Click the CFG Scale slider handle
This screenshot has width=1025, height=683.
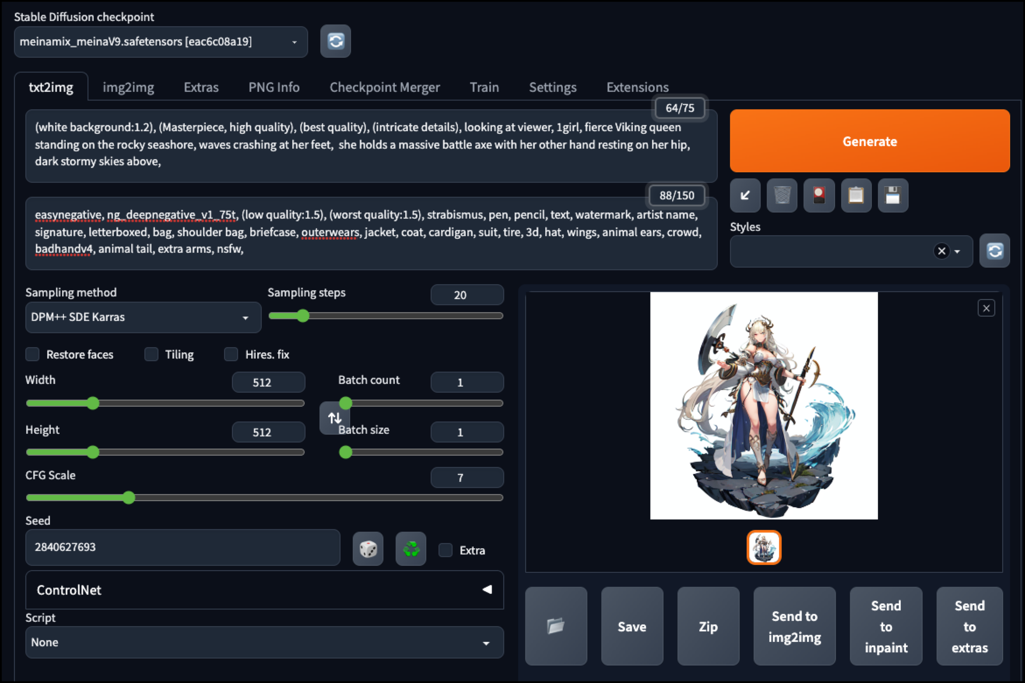tap(129, 498)
